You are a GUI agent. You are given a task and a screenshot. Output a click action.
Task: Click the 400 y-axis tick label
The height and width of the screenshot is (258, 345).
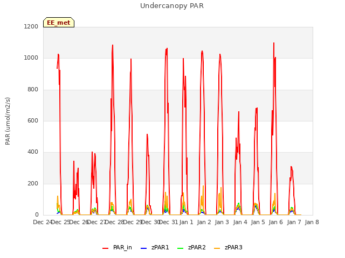pyautogui.click(x=33, y=152)
